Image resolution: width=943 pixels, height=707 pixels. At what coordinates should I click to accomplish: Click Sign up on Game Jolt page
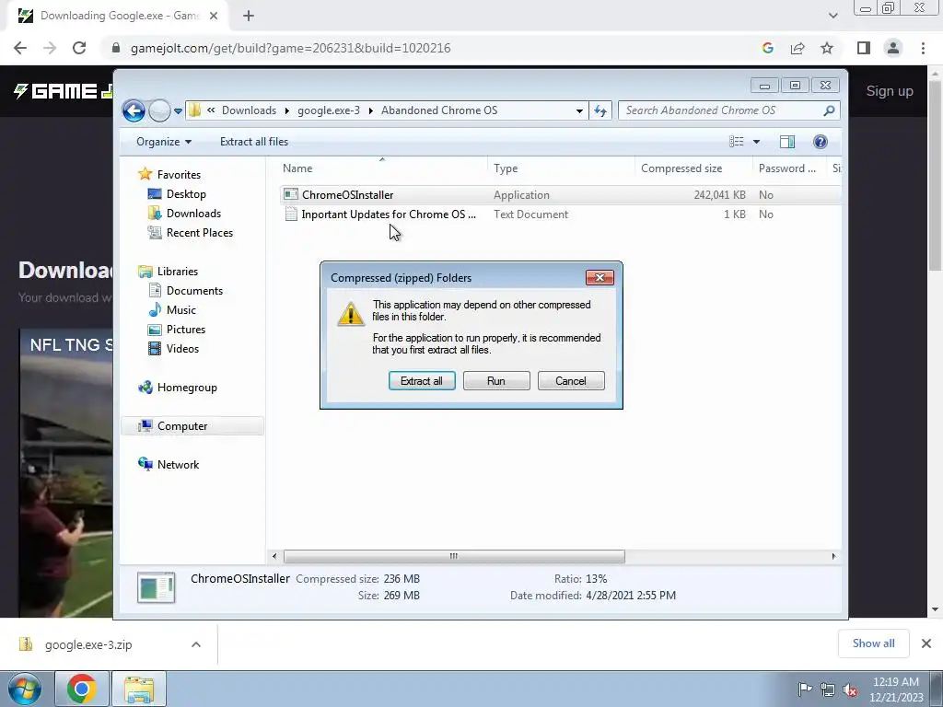pyautogui.click(x=890, y=91)
